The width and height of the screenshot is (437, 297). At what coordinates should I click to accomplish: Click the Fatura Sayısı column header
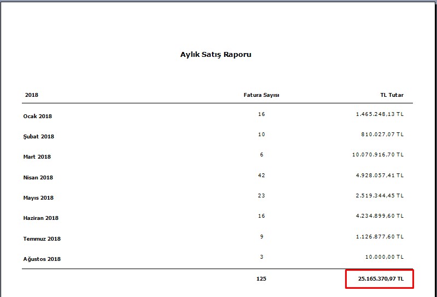[x=261, y=95]
